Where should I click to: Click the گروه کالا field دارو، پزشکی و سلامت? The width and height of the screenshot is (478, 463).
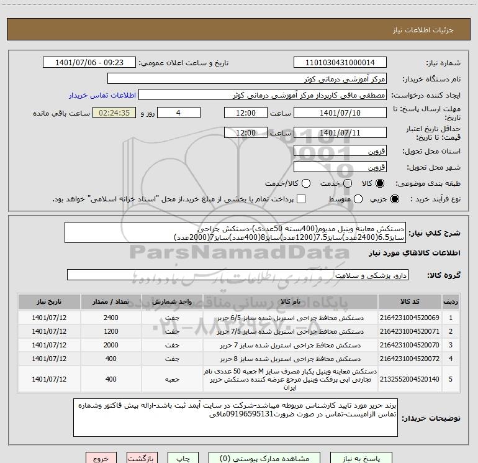(x=238, y=275)
